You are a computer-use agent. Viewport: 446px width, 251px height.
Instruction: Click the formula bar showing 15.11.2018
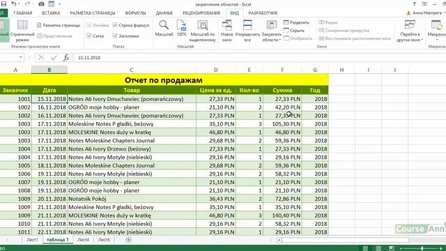click(x=259, y=57)
